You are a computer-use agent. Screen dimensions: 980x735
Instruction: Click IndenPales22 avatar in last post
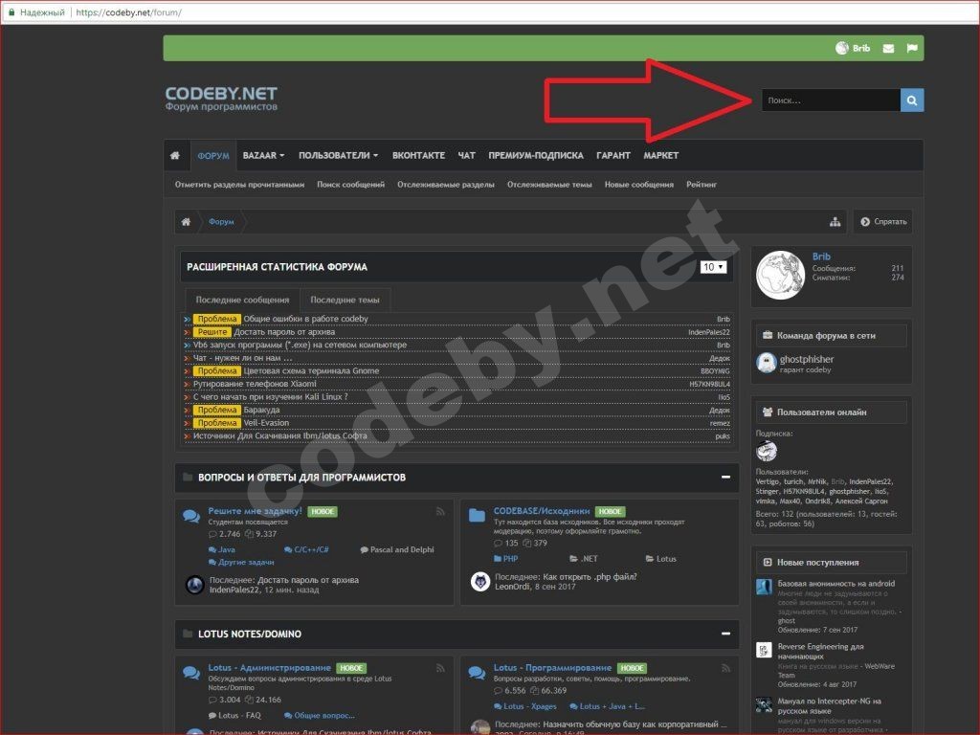pos(195,585)
